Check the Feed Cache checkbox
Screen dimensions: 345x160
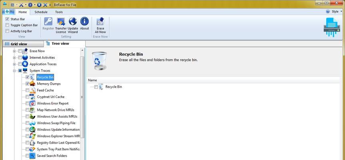(x=27, y=90)
